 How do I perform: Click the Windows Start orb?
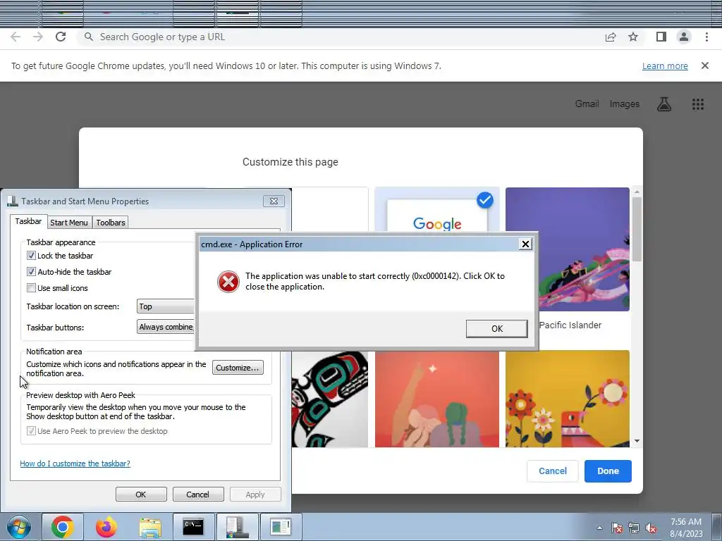19,527
